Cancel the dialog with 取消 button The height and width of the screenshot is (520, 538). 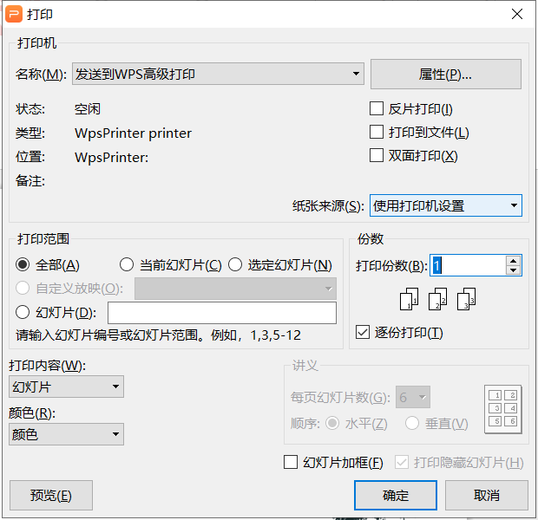pyautogui.click(x=487, y=495)
